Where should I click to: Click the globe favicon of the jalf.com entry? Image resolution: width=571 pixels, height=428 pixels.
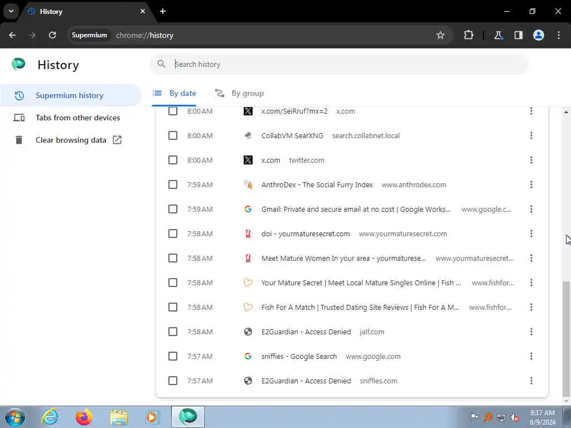pos(248,332)
